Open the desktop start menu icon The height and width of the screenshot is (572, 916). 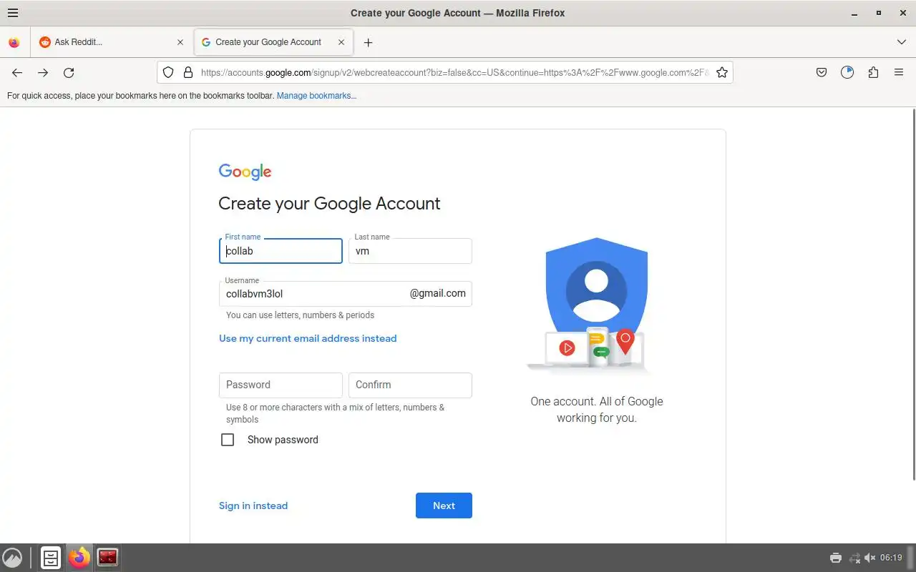pos(12,558)
